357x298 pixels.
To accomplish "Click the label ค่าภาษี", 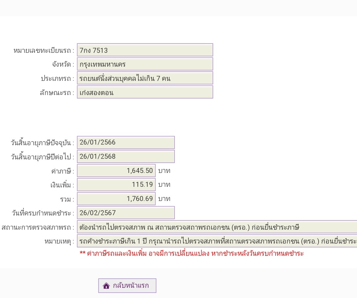I will click(62, 171).
